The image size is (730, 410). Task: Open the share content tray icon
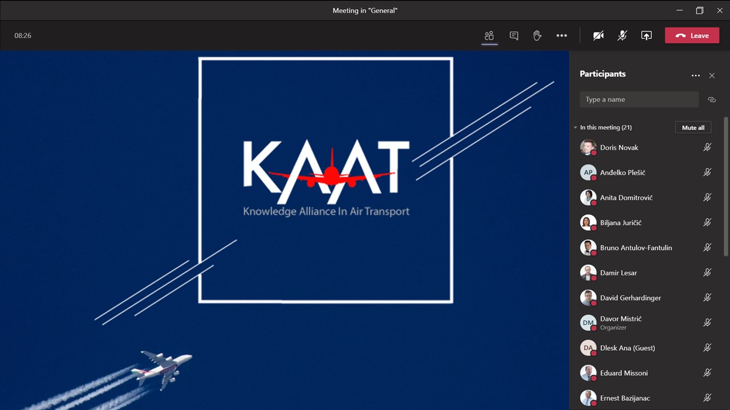[x=646, y=35]
